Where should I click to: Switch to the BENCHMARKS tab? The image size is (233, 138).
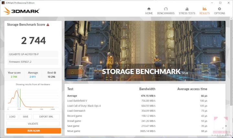166,13
